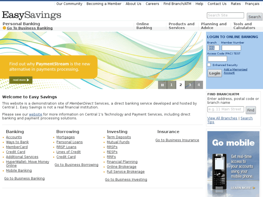
Task: Open the Online Brokerage link
Action: [122, 167]
